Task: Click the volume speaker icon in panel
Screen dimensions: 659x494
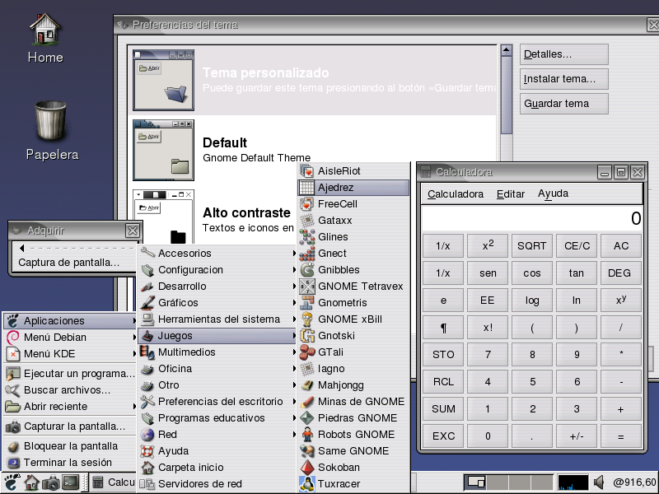Action: tap(599, 482)
